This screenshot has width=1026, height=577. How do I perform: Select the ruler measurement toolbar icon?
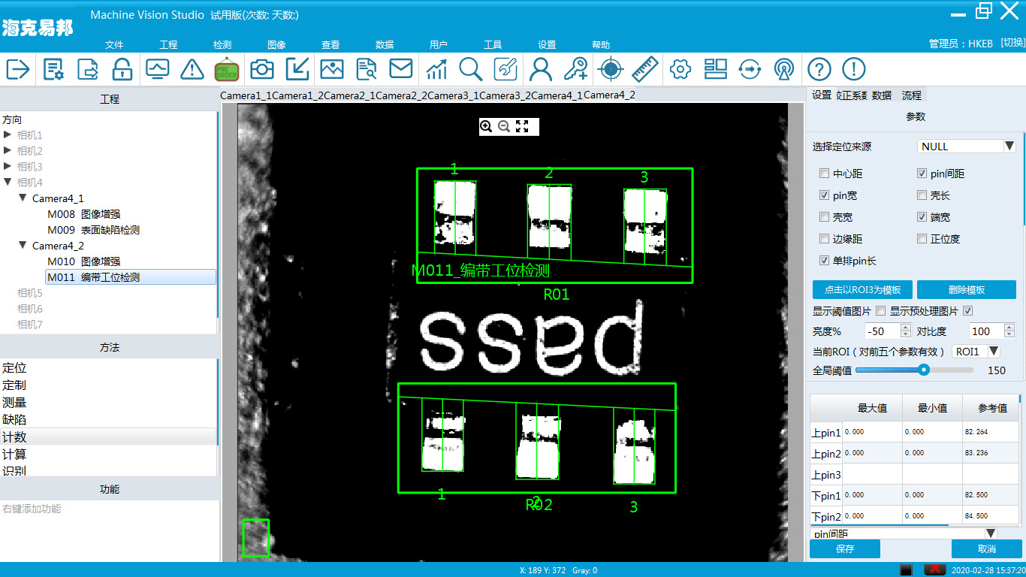pos(644,70)
